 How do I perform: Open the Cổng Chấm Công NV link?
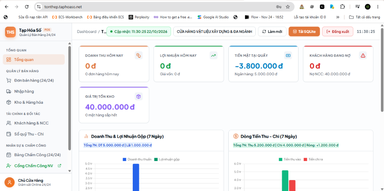tap(34, 166)
